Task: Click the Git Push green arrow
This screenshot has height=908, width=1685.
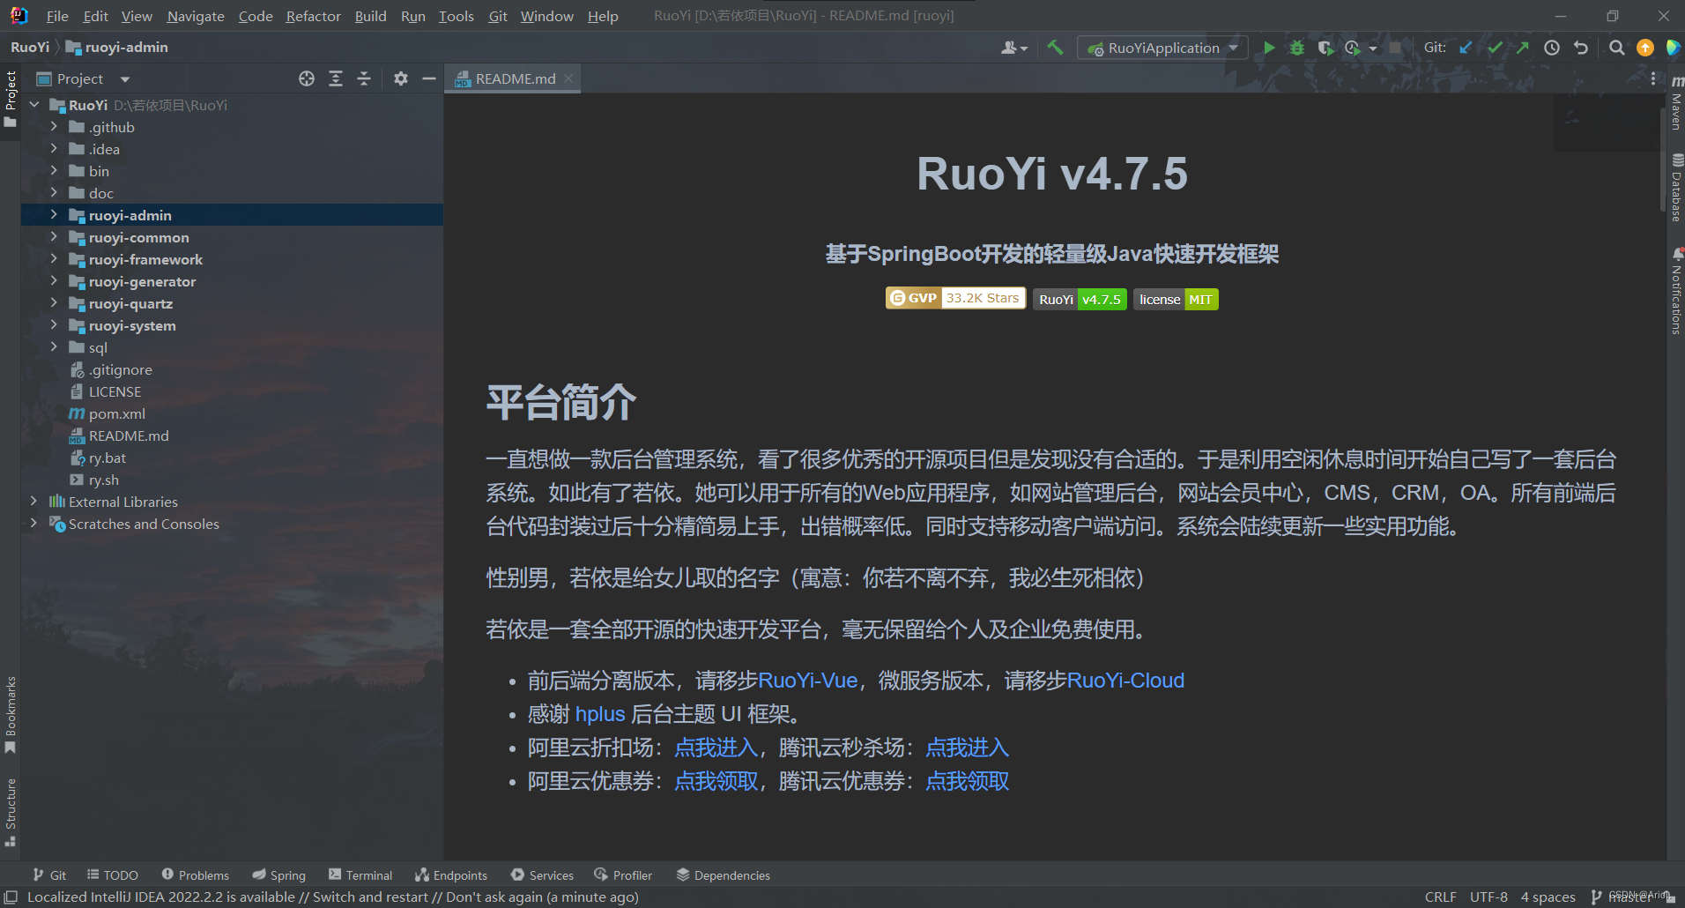Action: pos(1523,48)
